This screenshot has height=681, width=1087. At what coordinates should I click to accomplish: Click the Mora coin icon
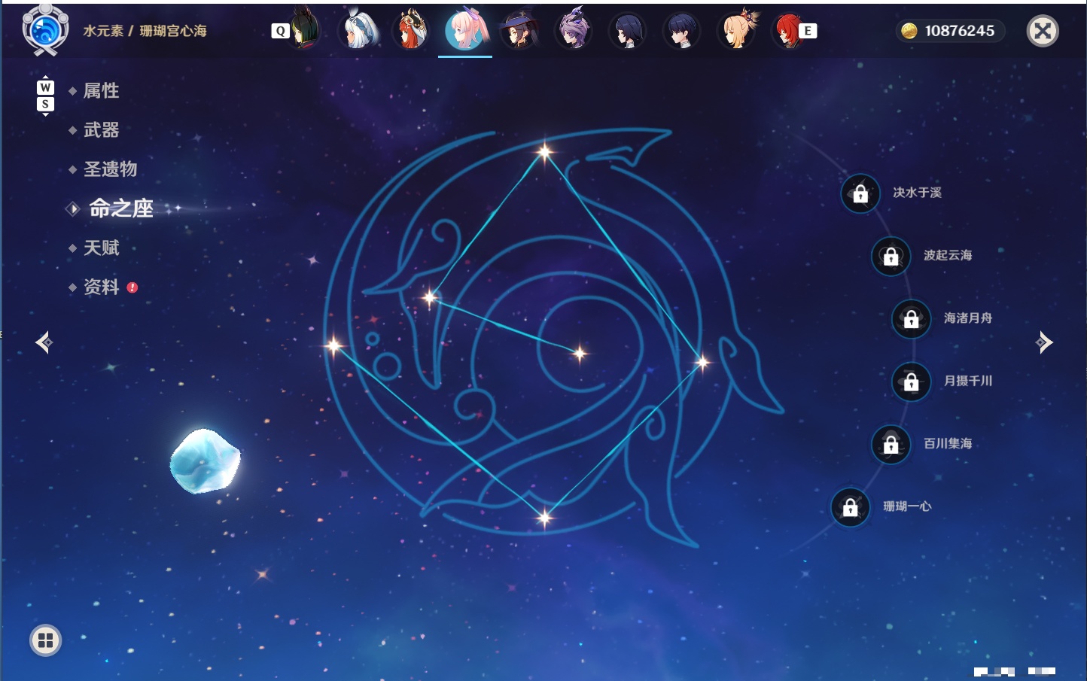pos(909,31)
